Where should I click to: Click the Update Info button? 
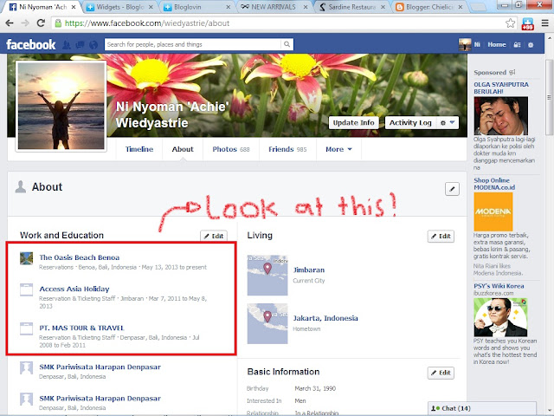point(353,123)
